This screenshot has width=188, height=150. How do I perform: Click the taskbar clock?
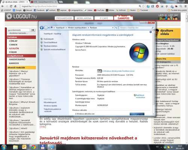coord(179,147)
